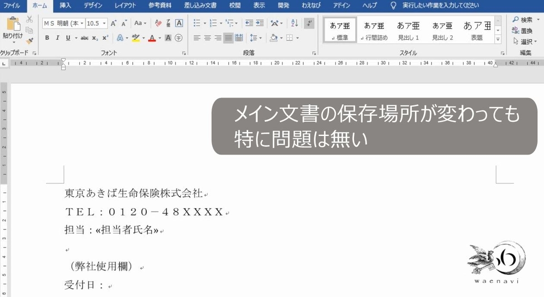Apply bold formatting with the B icon
Viewport: 544px width, 297px height.
tap(48, 38)
